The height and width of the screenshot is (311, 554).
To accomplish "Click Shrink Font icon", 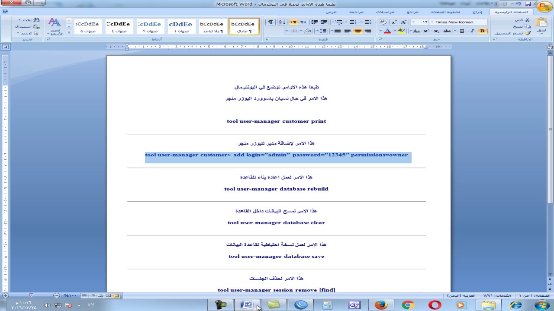I will pyautogui.click(x=394, y=22).
